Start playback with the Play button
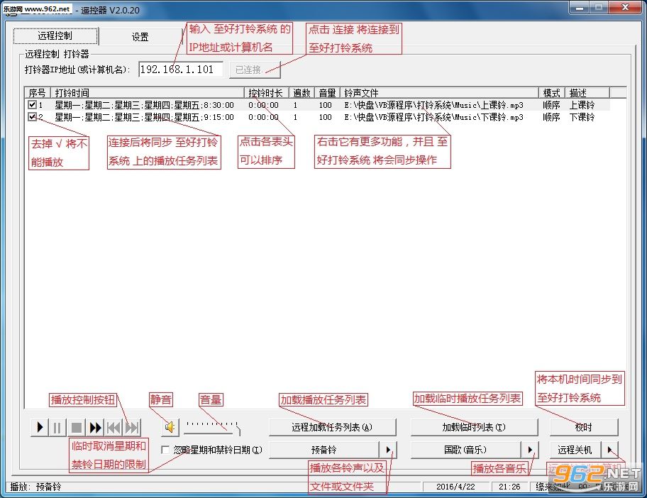Image resolution: width=647 pixels, height=498 pixels. (40, 428)
